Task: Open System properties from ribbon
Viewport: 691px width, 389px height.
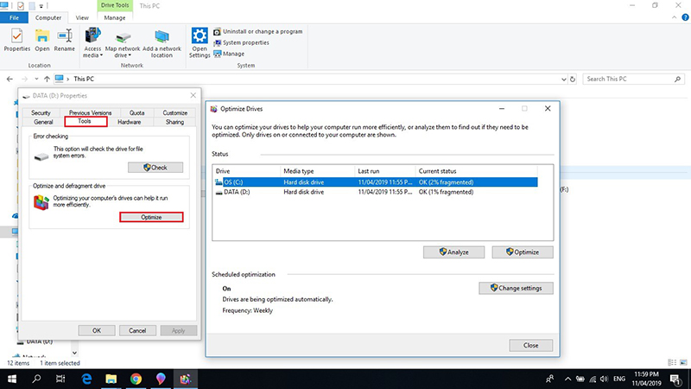Action: click(242, 42)
